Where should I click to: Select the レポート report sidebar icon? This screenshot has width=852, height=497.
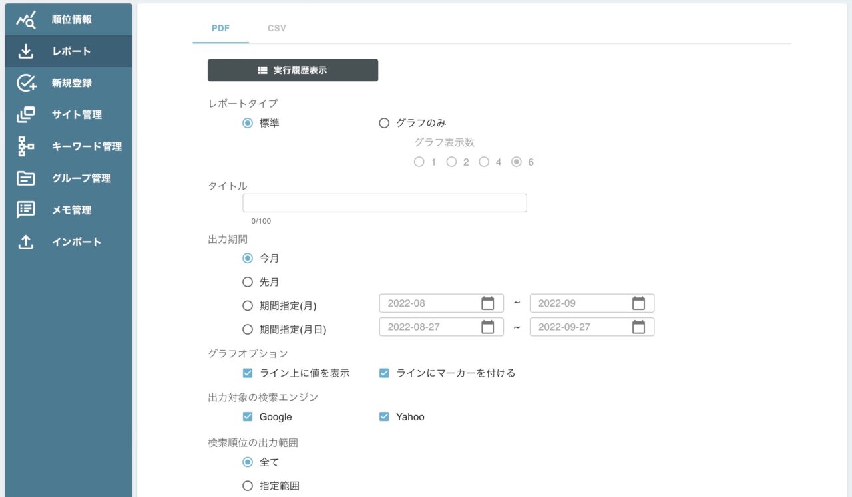point(25,51)
